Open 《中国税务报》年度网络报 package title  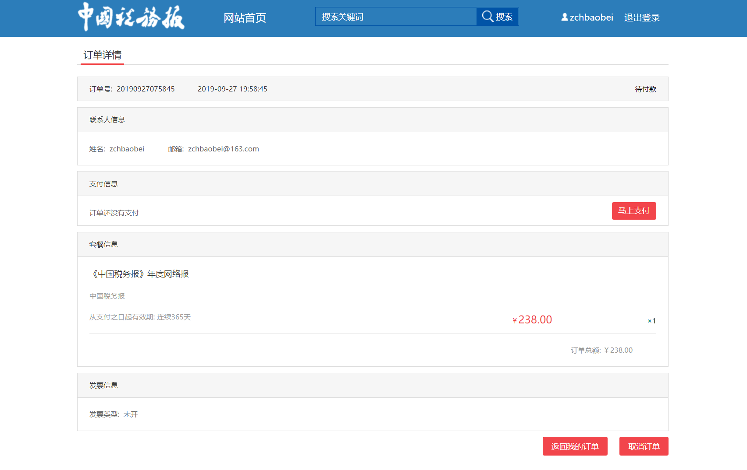tap(139, 274)
